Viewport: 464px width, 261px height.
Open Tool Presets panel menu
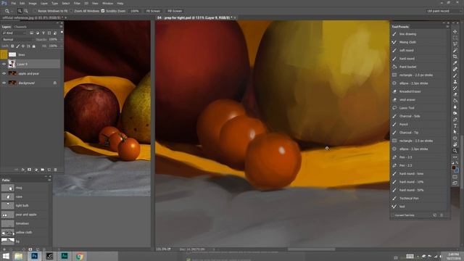click(x=447, y=27)
